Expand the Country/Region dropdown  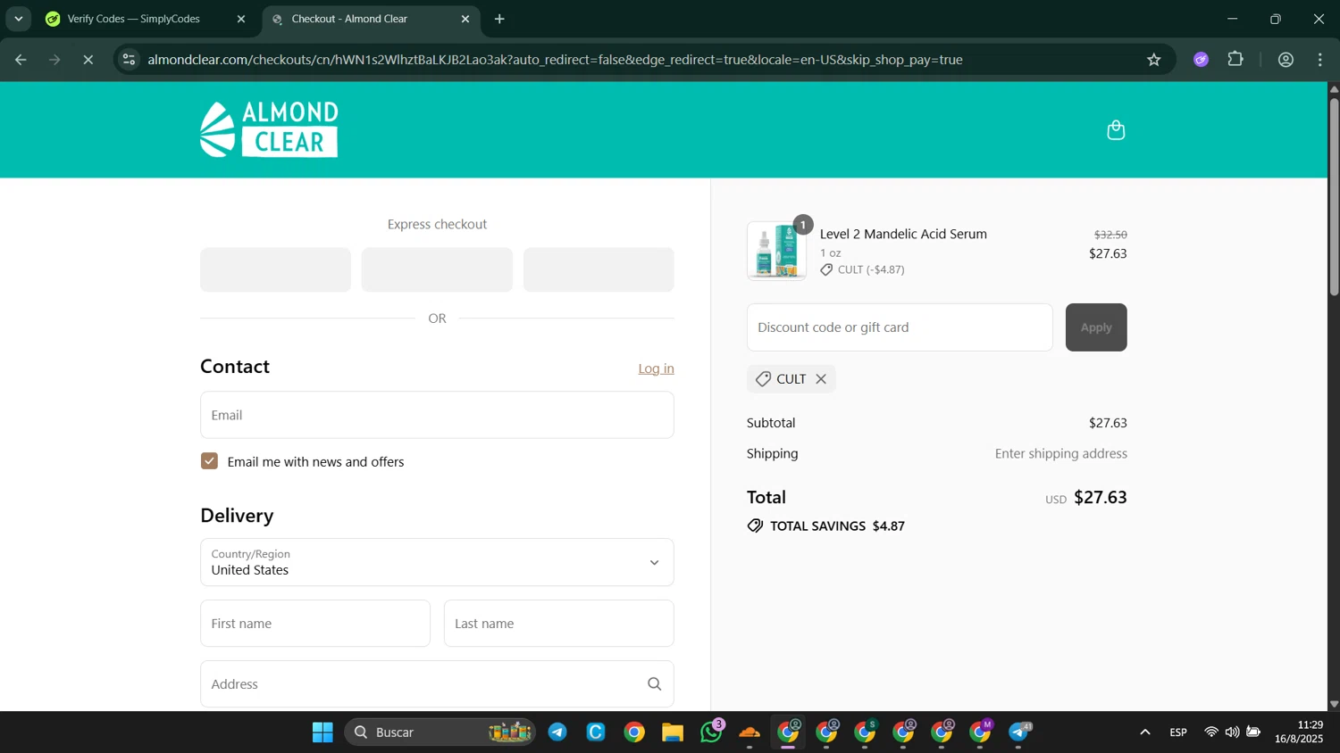pyautogui.click(x=437, y=562)
